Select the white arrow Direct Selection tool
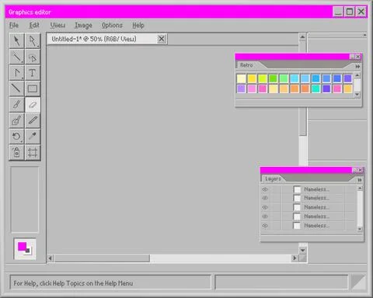 pos(33,41)
